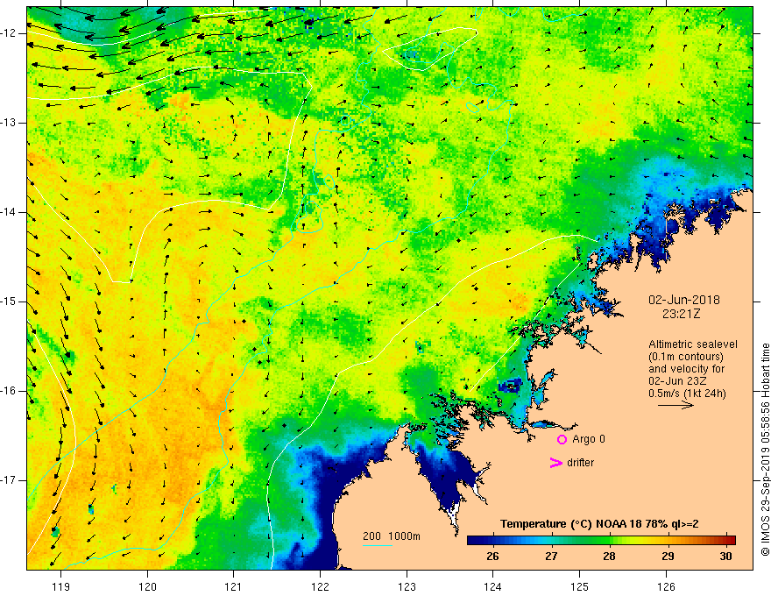Click the longitude axis label 121
Viewport: 771px width, 596px height.
click(x=234, y=586)
